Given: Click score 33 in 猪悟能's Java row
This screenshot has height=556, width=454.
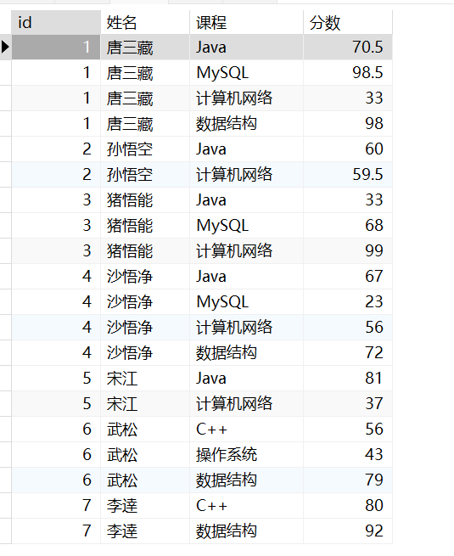Looking at the screenshot, I should 348,200.
